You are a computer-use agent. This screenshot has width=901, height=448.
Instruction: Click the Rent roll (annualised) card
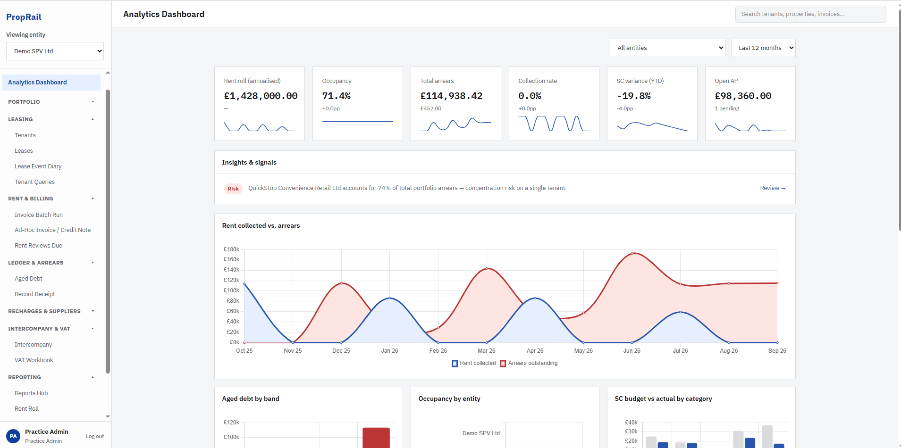260,104
